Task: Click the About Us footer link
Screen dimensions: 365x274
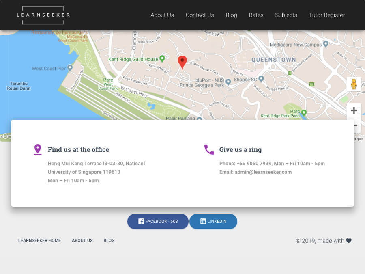Action: [x=82, y=240]
